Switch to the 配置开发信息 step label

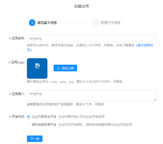(110, 23)
